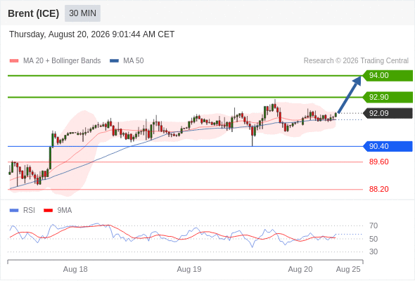Open the Research Trading Central copyright link
Viewport: 415px width, 281px height.
pos(356,61)
